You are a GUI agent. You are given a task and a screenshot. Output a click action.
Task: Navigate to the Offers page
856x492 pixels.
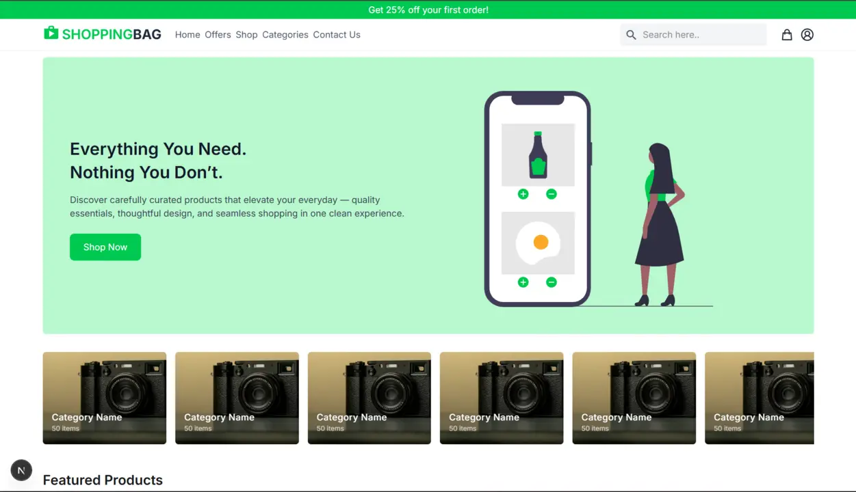pyautogui.click(x=218, y=34)
